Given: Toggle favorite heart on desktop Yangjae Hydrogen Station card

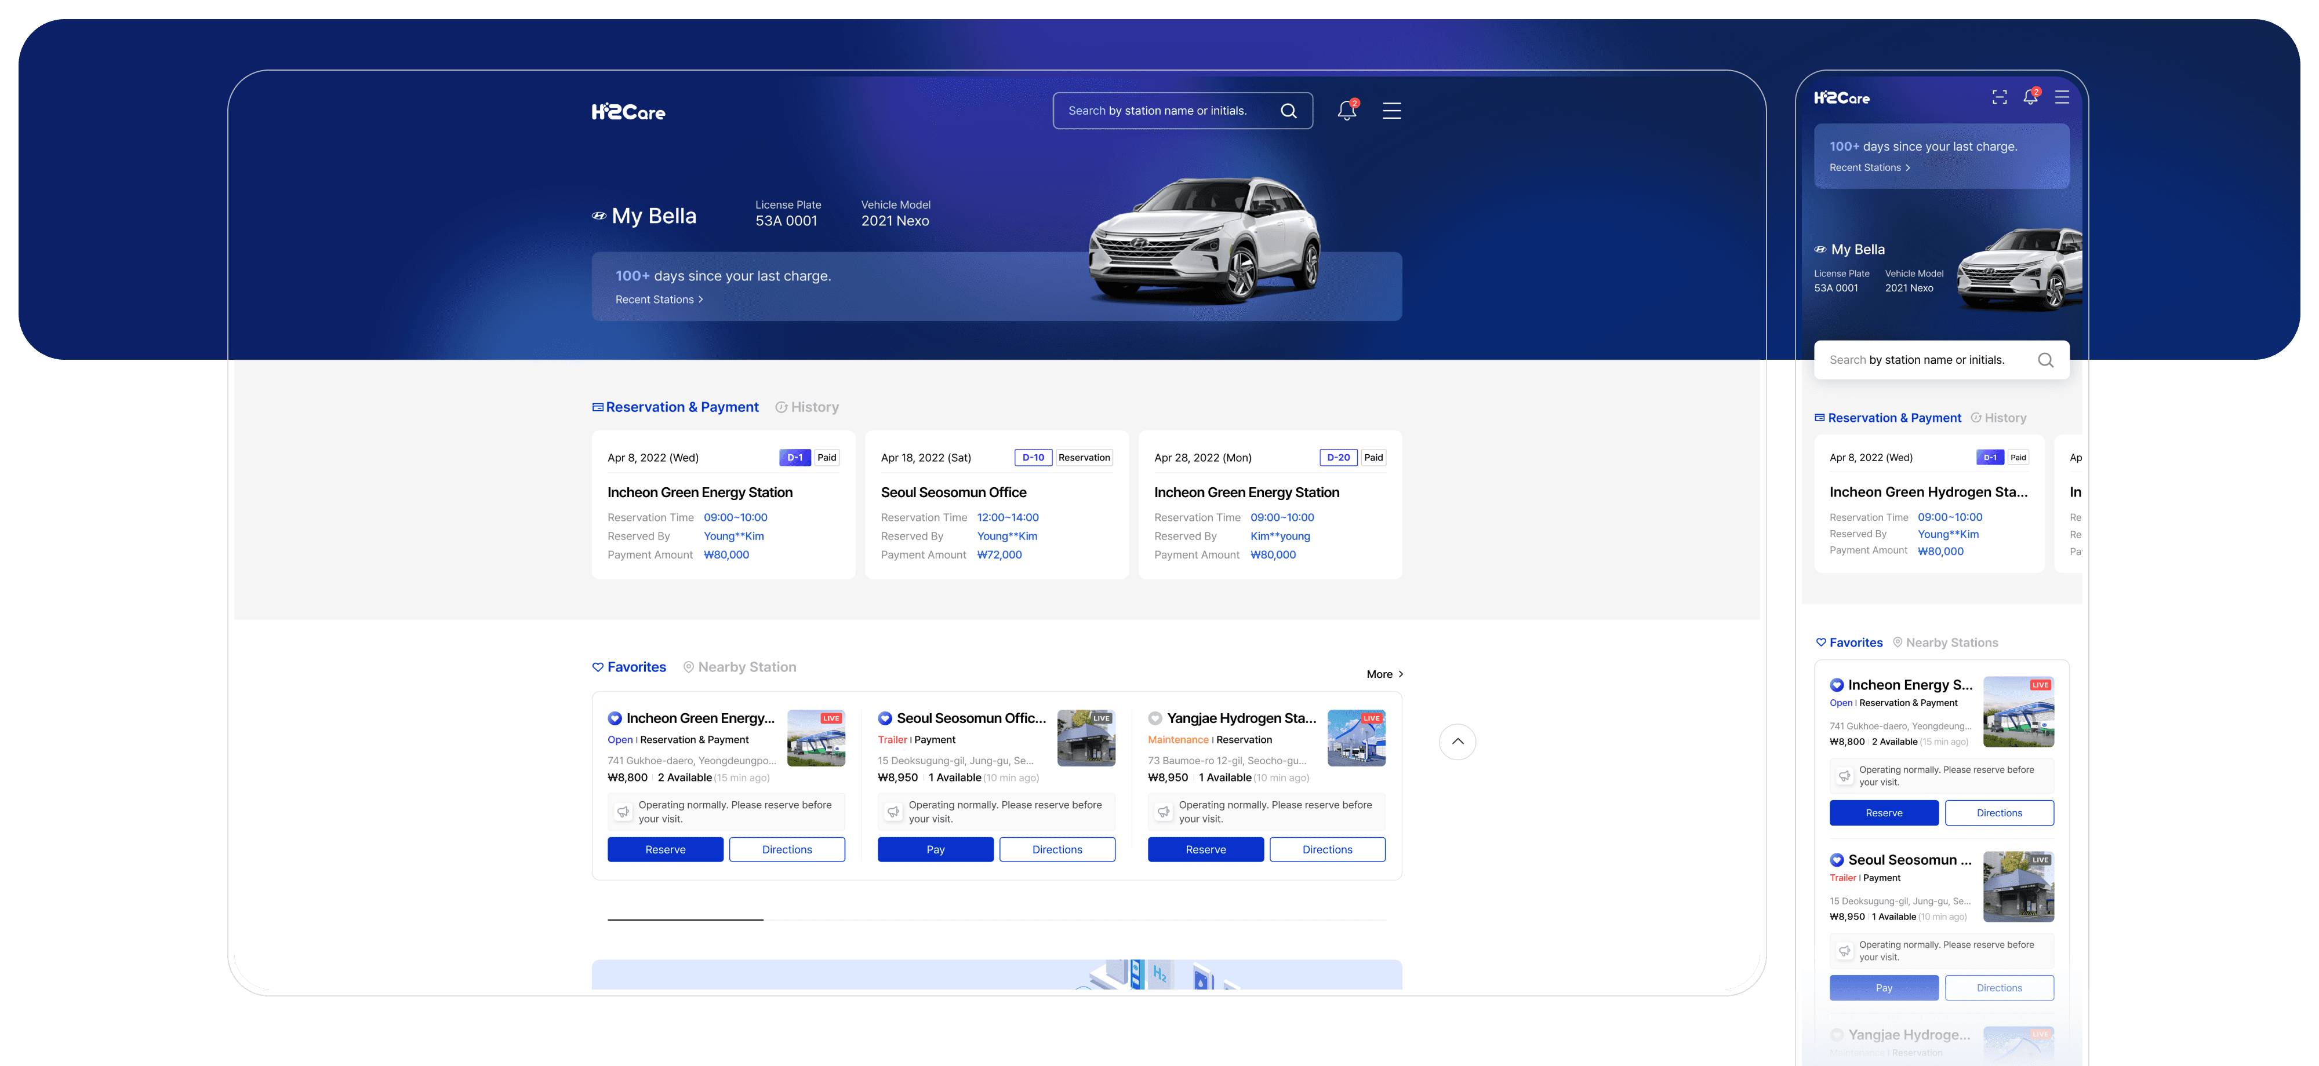Looking at the screenshot, I should coord(1155,718).
